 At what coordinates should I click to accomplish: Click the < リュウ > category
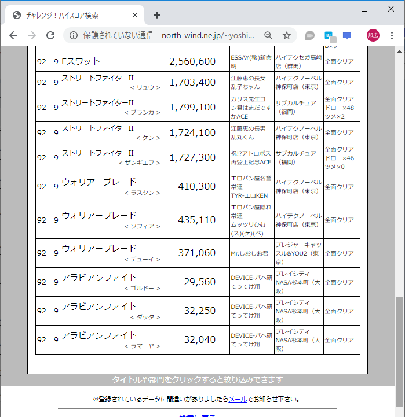(145, 87)
